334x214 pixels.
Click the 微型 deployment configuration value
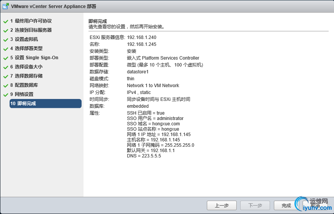pos(165,65)
